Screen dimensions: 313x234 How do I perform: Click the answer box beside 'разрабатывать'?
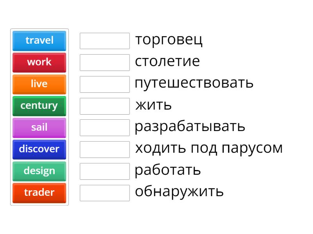104,128
